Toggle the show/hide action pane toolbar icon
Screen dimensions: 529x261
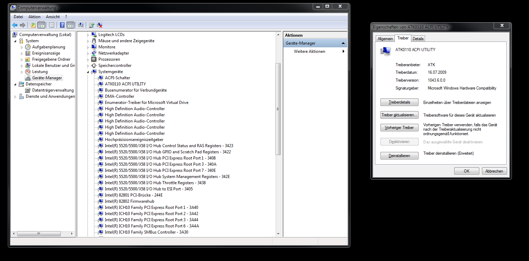tap(71, 25)
